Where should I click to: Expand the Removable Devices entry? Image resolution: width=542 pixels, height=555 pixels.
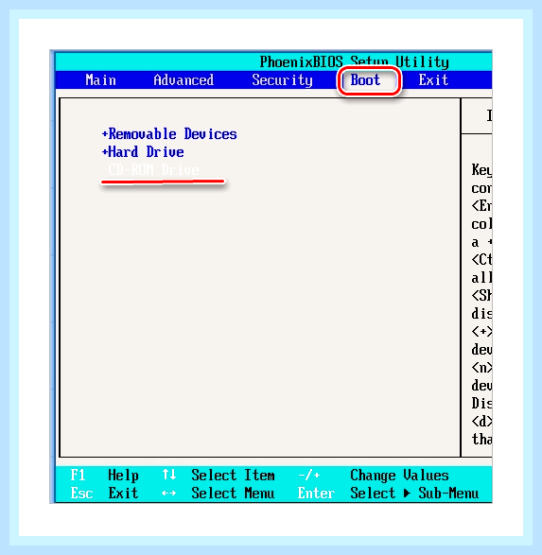click(x=169, y=134)
